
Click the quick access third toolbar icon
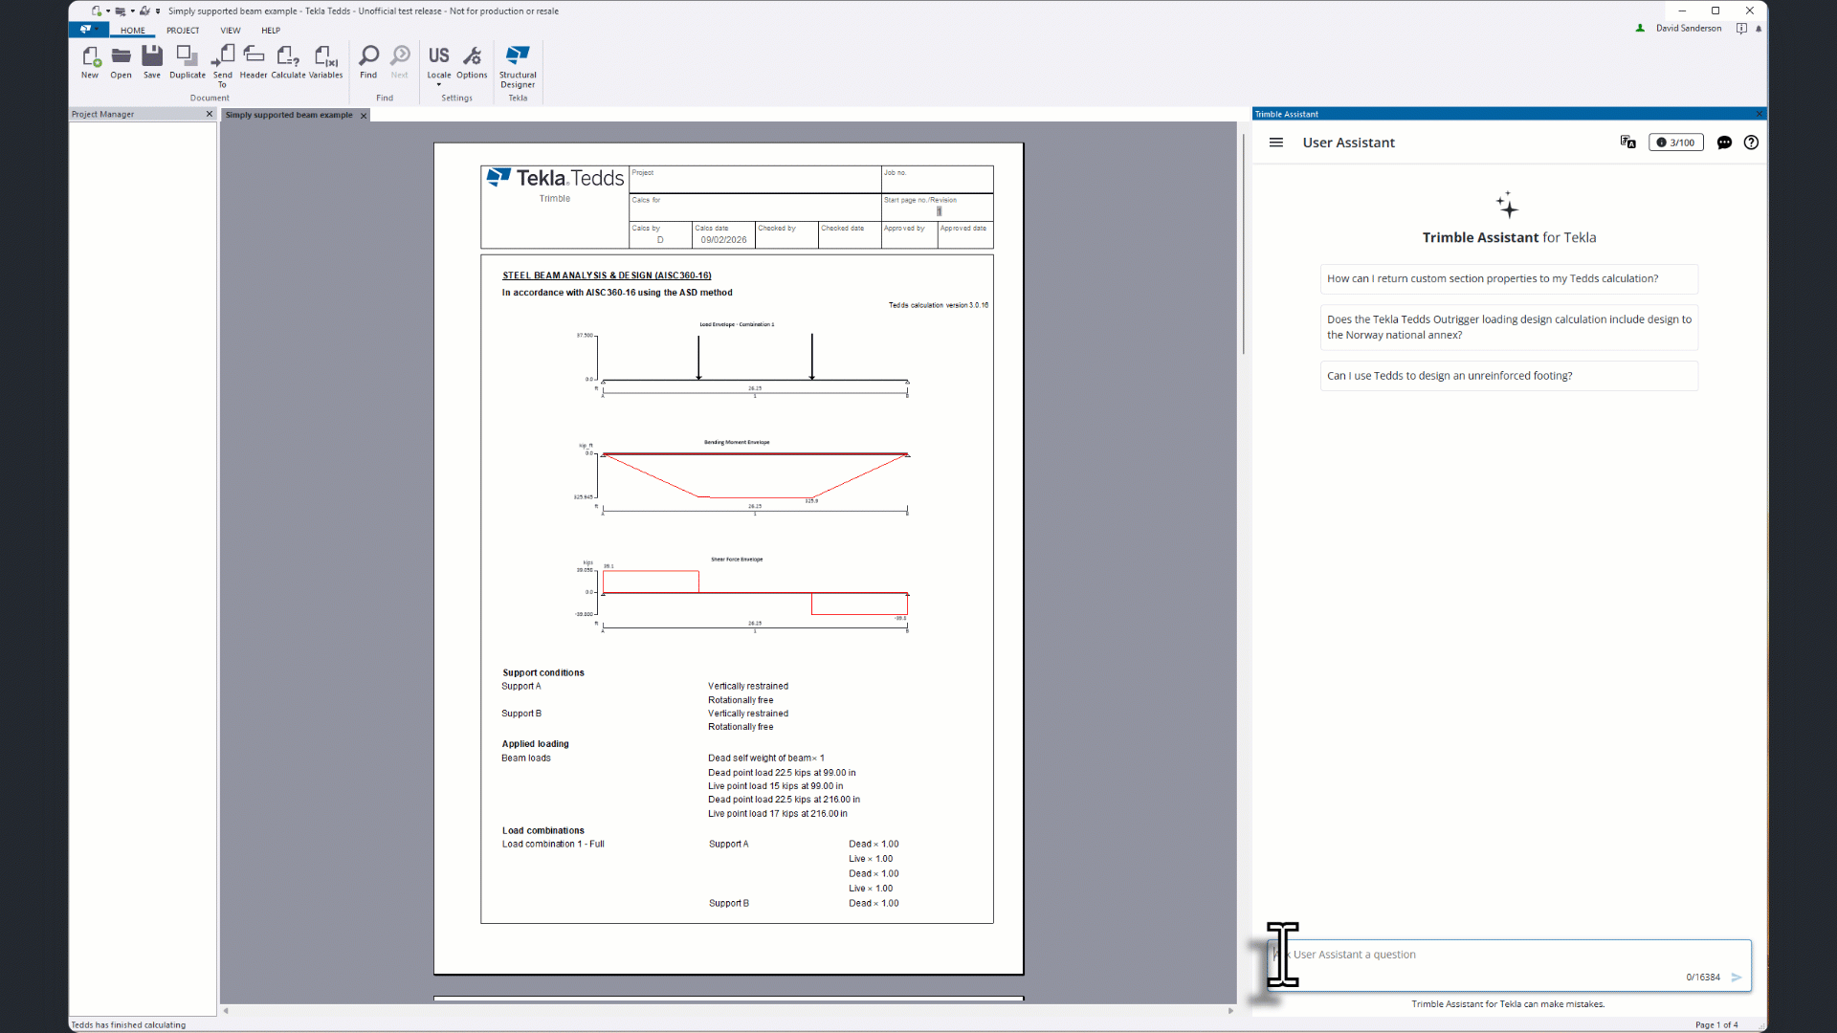(x=144, y=11)
